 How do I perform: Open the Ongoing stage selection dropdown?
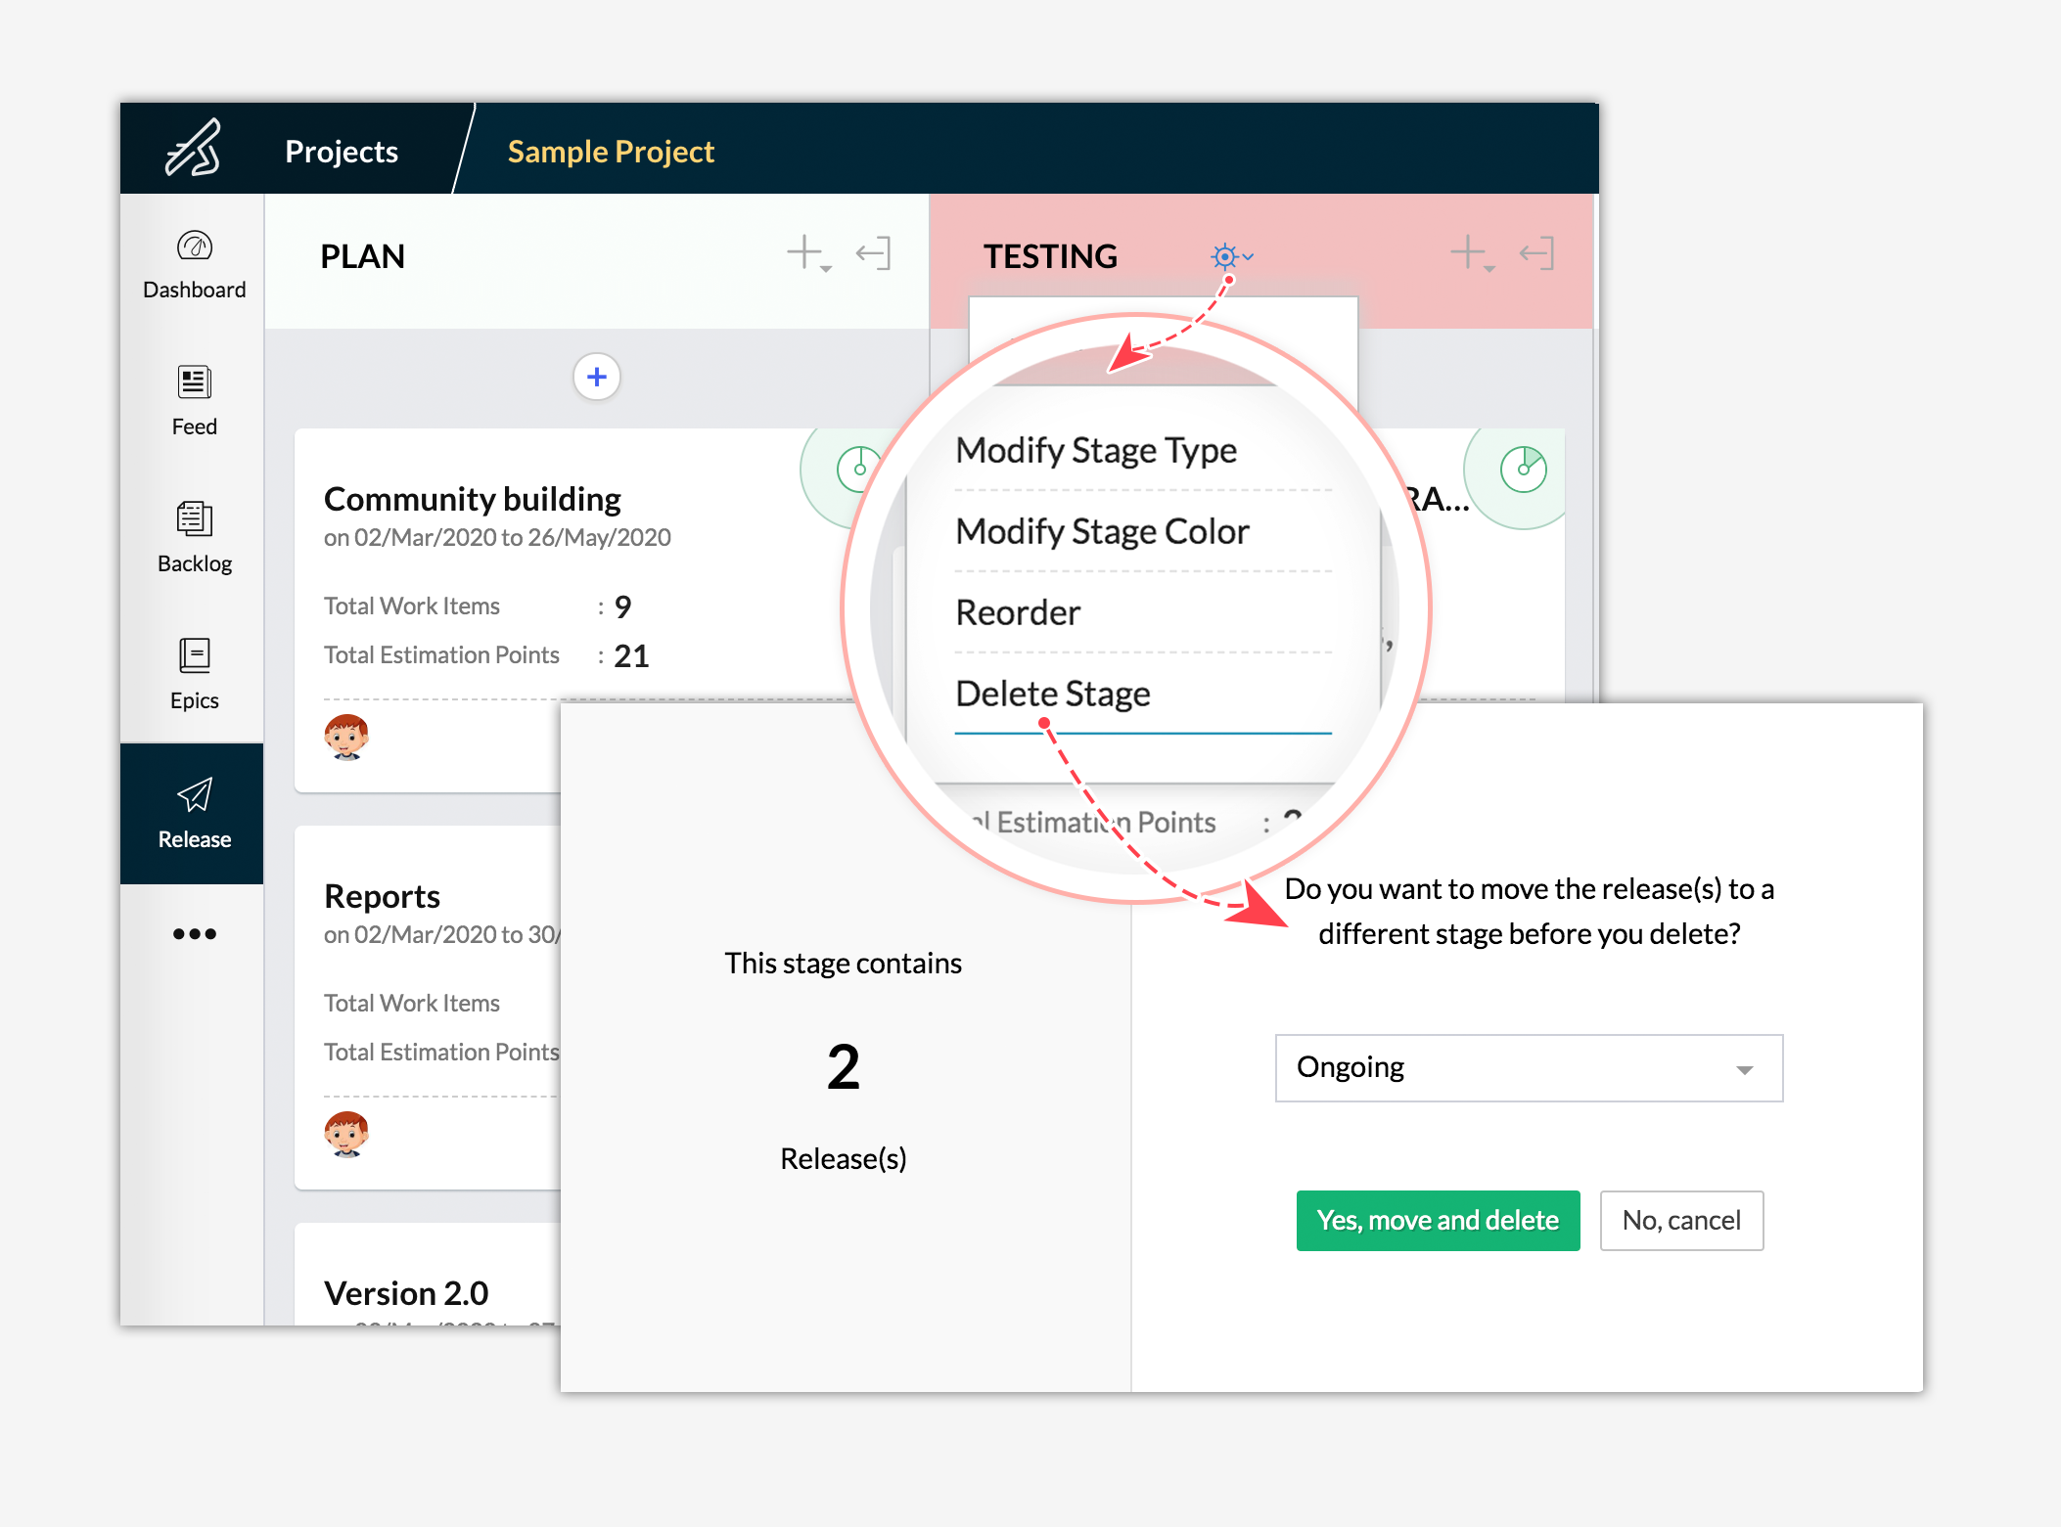[1528, 1068]
